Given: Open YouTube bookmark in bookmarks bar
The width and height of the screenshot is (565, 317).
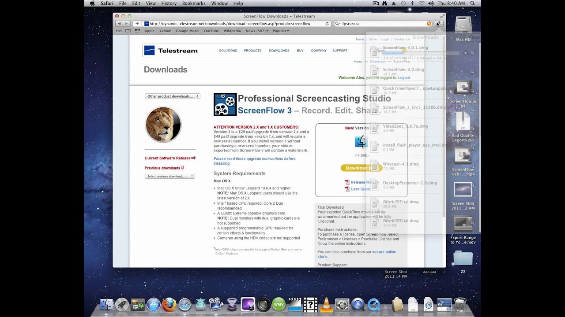Looking at the screenshot, I should (x=211, y=31).
